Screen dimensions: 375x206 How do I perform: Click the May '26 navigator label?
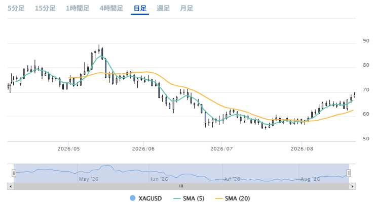point(89,179)
